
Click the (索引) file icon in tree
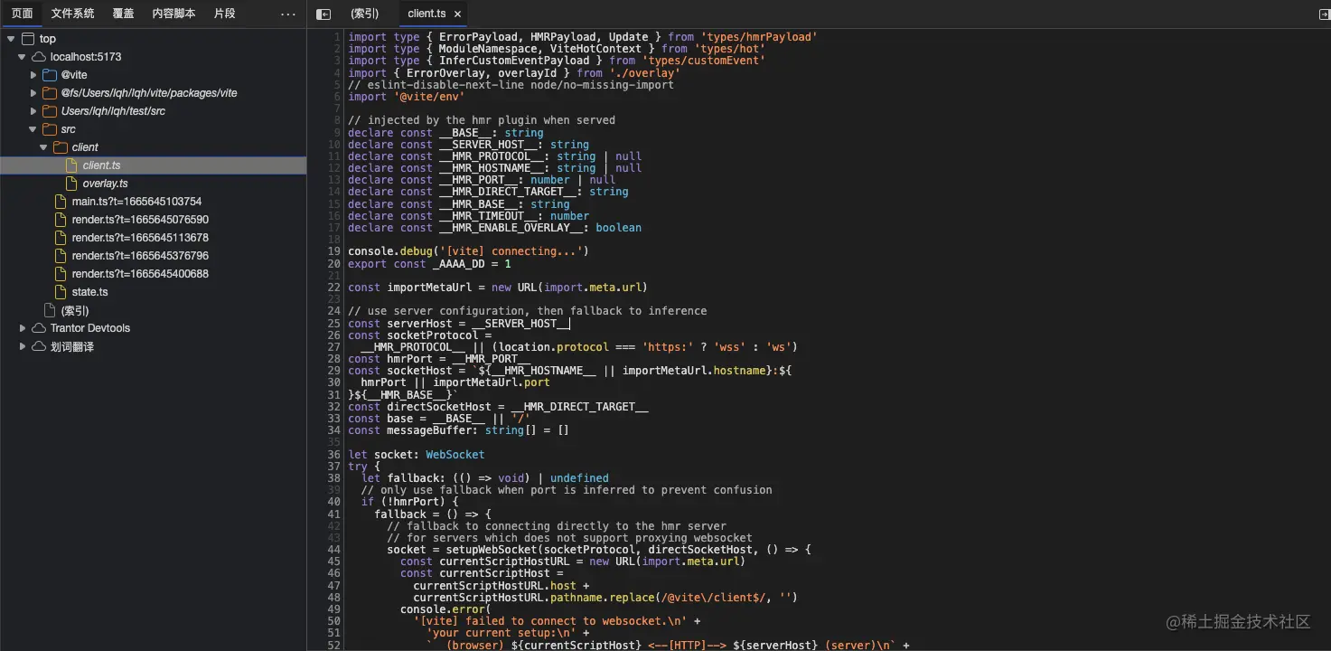coord(51,310)
